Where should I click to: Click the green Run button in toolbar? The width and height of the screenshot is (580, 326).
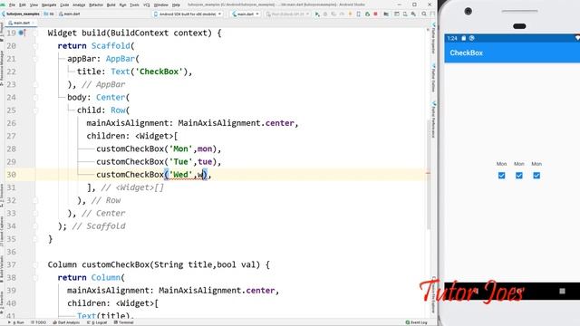(x=317, y=14)
